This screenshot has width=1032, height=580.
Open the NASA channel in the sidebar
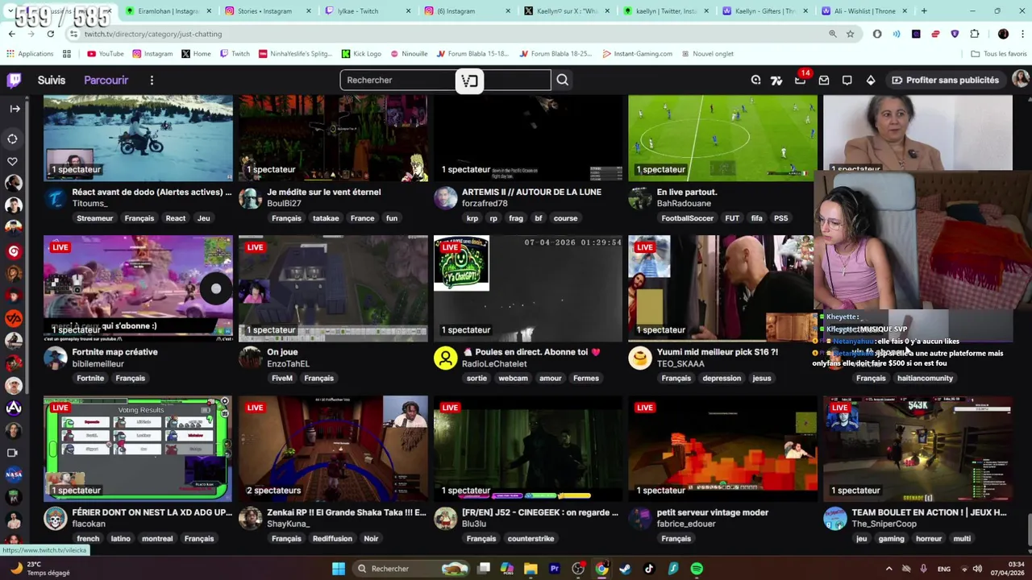pos(14,474)
